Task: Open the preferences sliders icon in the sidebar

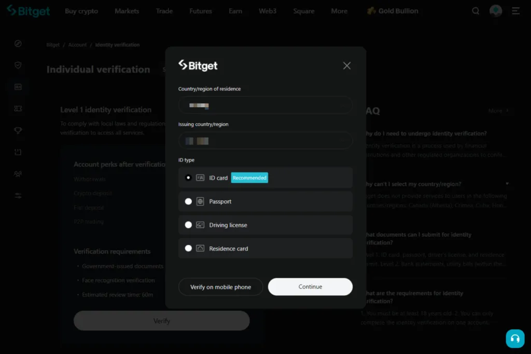Action: click(18, 196)
